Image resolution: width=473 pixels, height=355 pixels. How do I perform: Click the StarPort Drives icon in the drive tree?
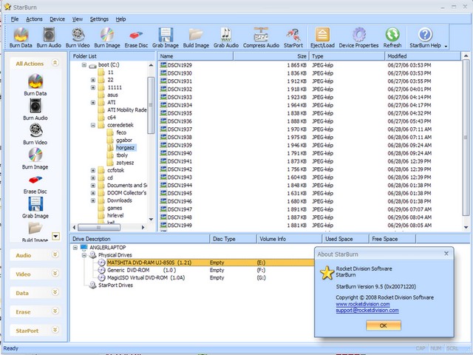(92, 285)
